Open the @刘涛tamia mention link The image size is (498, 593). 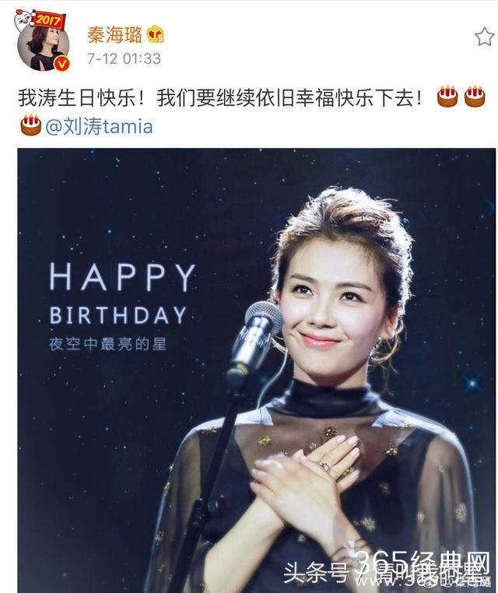99,126
